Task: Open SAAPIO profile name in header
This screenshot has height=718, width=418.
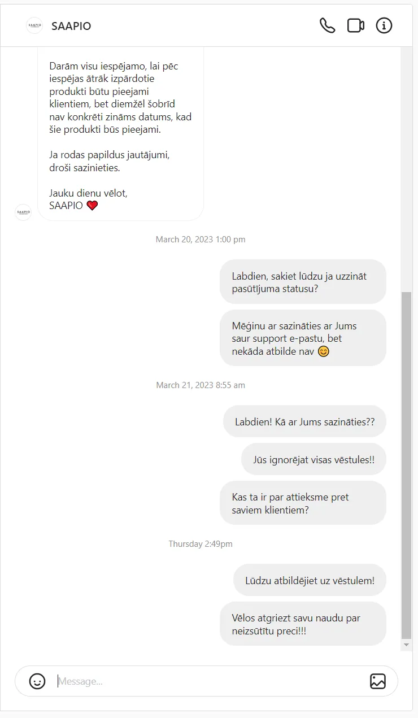Action: (71, 26)
